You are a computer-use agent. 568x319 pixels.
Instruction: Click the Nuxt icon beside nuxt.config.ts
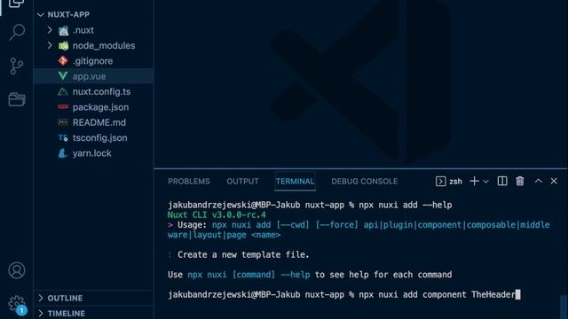pyautogui.click(x=63, y=91)
